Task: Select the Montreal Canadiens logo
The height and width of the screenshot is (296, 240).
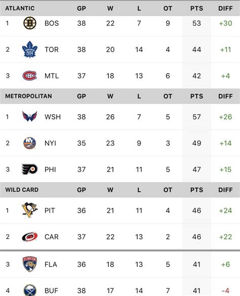Action: tap(29, 76)
